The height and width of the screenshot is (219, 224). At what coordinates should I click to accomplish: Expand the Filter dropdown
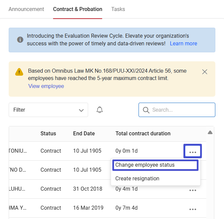(48, 110)
